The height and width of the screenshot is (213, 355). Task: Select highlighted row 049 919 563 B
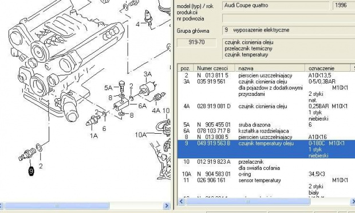coord(266,149)
